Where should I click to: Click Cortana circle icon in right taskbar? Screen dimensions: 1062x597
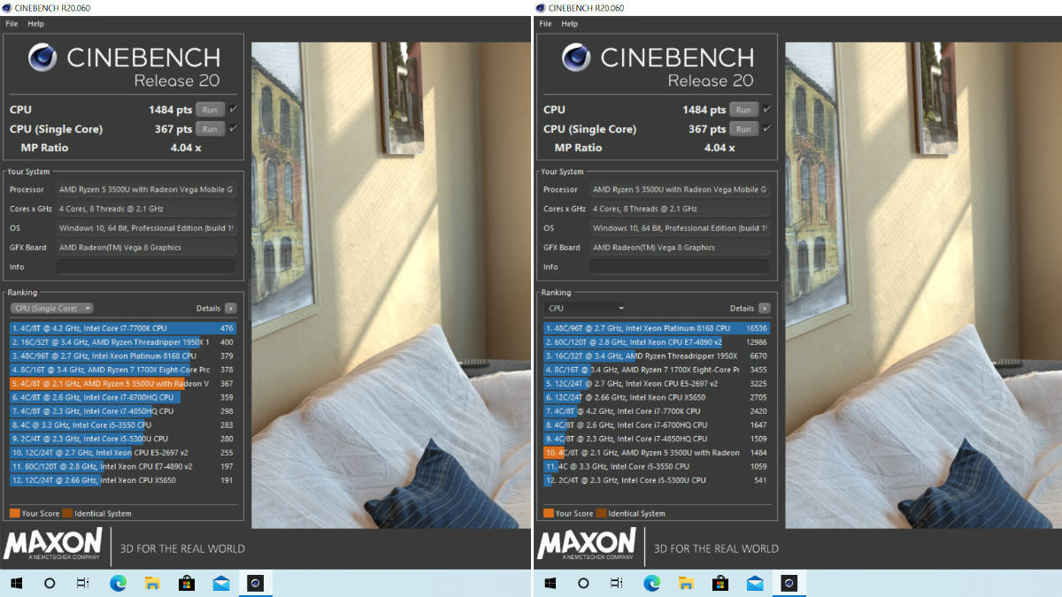(x=583, y=583)
